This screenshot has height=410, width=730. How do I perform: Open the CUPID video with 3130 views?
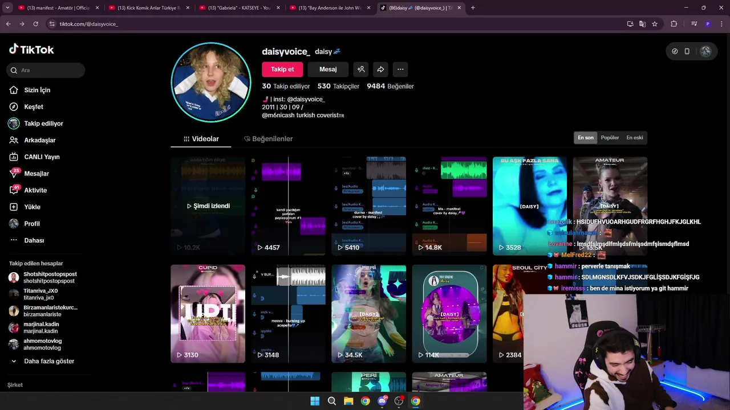tap(208, 314)
